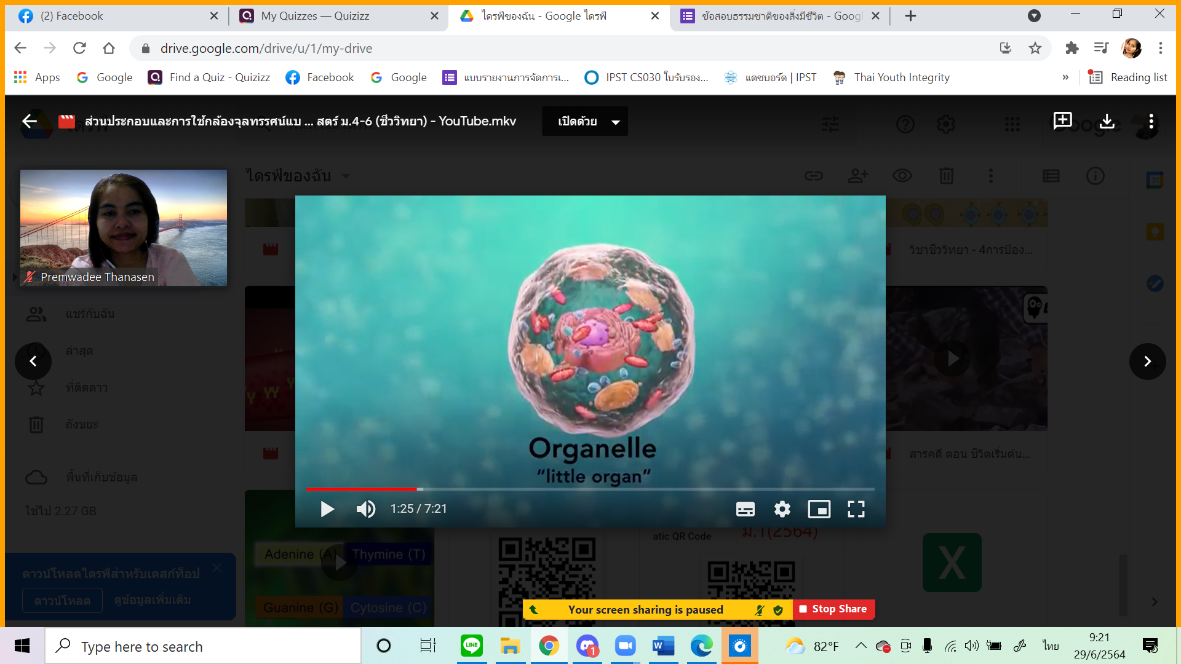Screen dimensions: 1181x664
Task: Download the previewed video file
Action: pyautogui.click(x=1107, y=121)
